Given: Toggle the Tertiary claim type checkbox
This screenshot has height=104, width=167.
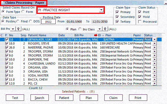Looking at the screenshot, I should tap(117, 22).
